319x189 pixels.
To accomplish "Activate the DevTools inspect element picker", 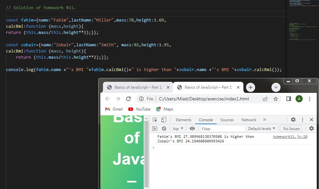I will [155, 120].
